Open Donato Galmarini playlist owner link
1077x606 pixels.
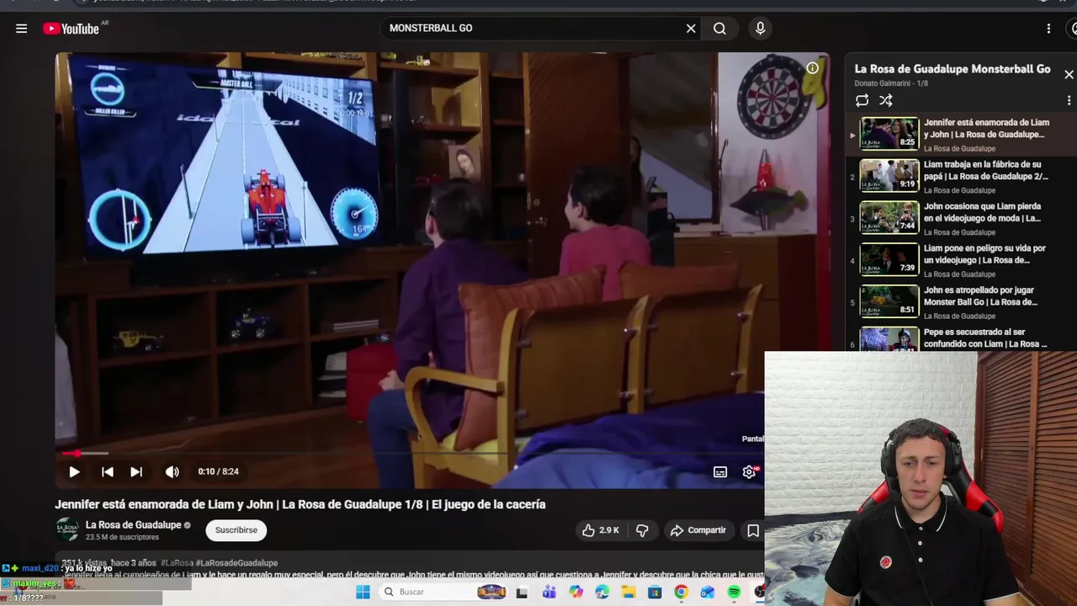883,83
